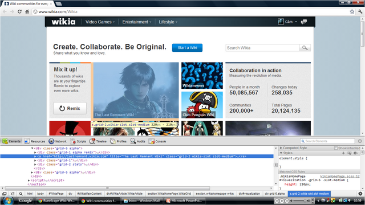Screen dimensions: 365x205
Task: Go back in Chrome browser history
Action: point(5,11)
